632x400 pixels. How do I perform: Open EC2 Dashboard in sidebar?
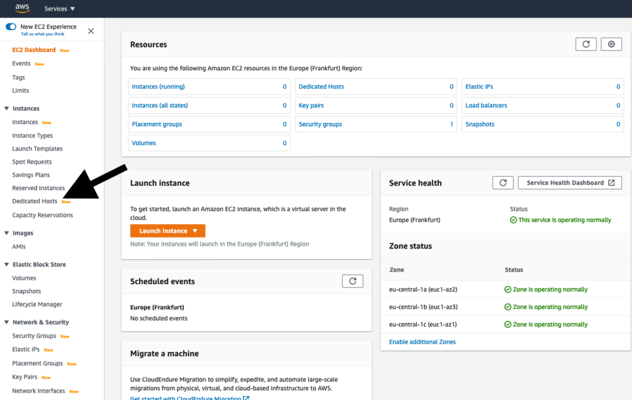34,50
